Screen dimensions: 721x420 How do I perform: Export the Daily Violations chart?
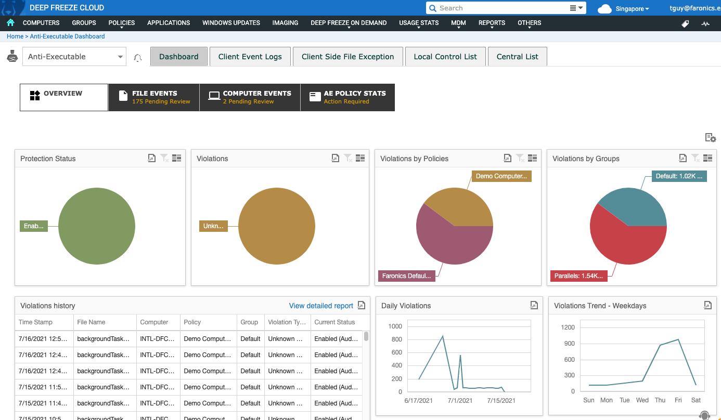pos(534,305)
